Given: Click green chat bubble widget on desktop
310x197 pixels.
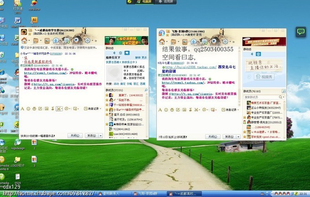Looking at the screenshot, I should click(x=301, y=31).
